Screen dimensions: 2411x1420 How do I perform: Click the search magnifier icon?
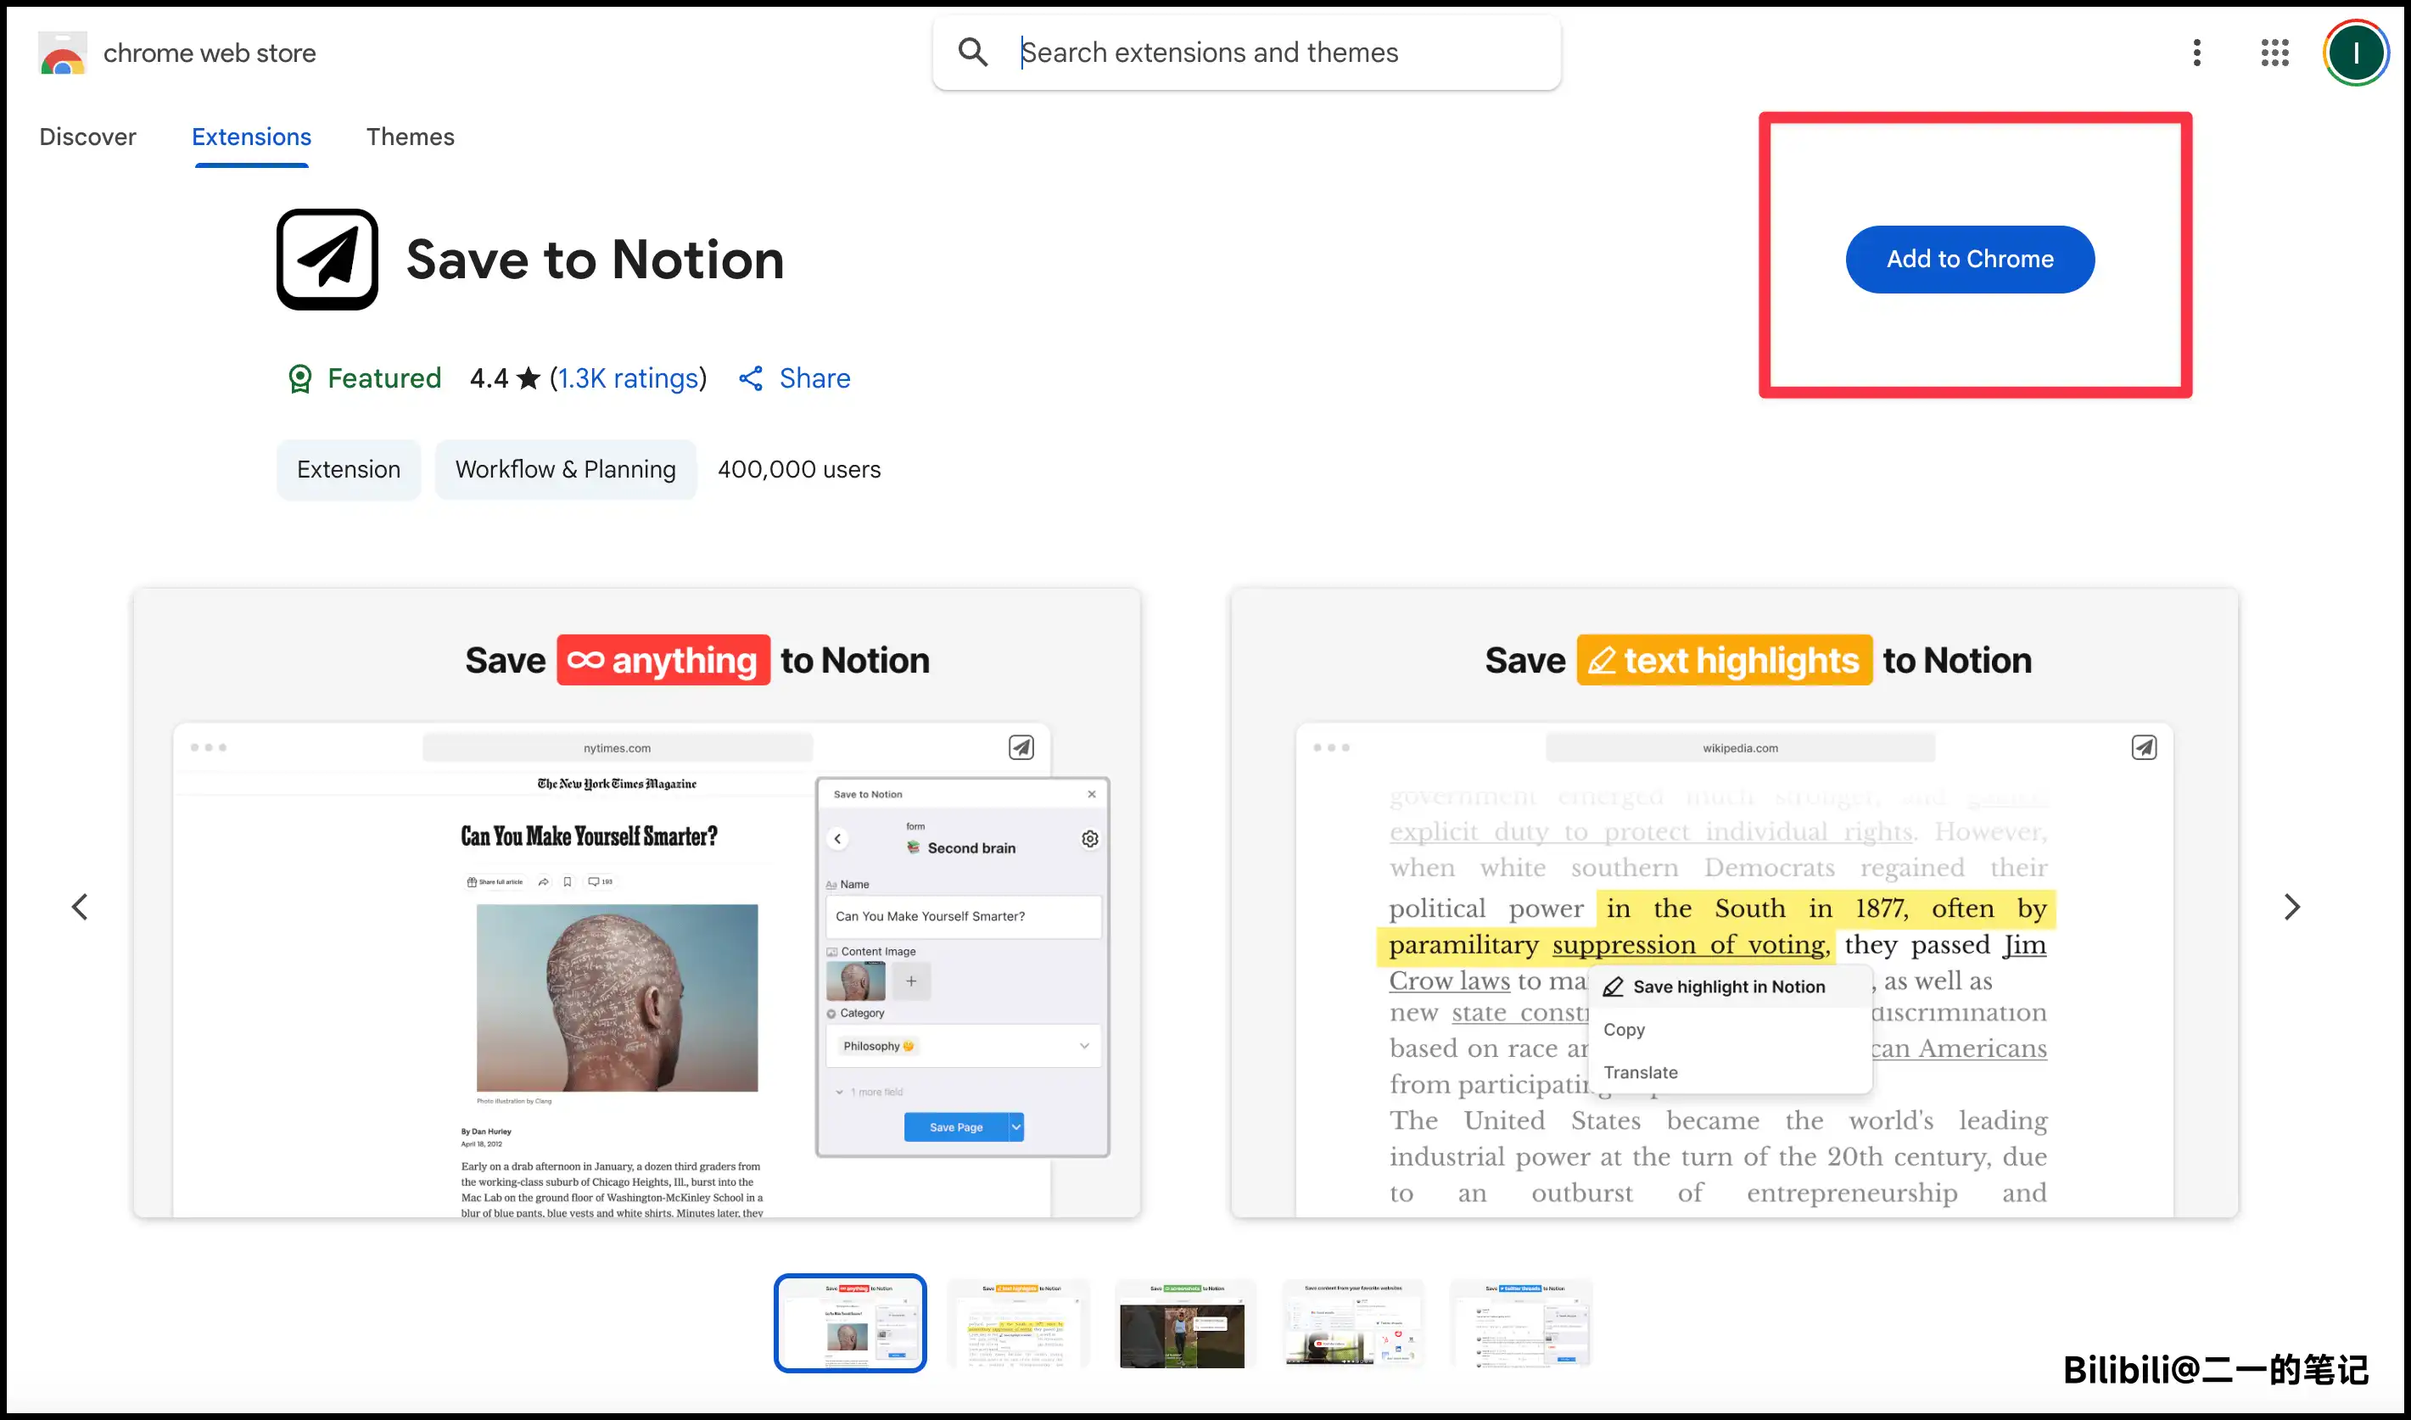coord(973,52)
